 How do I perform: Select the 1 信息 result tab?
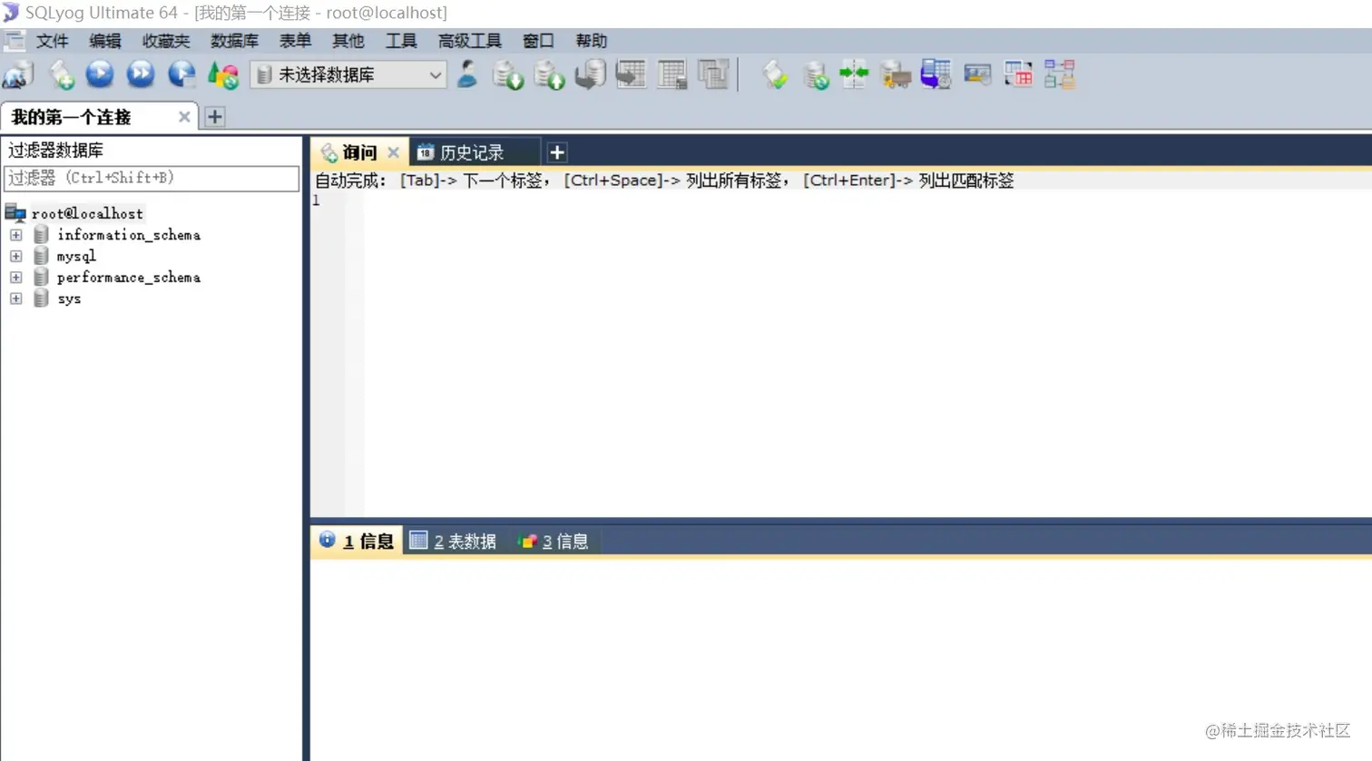click(x=357, y=541)
